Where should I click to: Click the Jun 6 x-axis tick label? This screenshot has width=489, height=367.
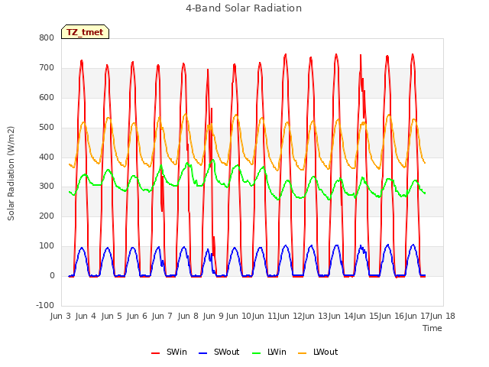pos(137,316)
